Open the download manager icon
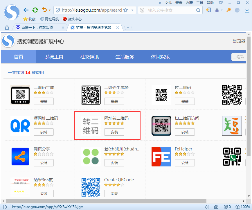This screenshot has width=252, height=210. coord(247,10)
